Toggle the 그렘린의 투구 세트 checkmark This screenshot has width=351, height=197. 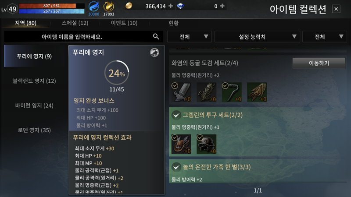pos(176,115)
